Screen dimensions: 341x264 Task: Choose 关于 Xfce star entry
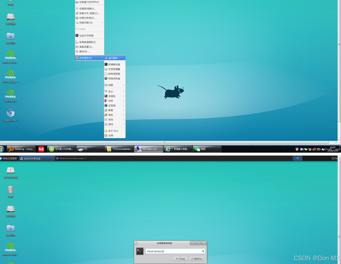coord(115,131)
